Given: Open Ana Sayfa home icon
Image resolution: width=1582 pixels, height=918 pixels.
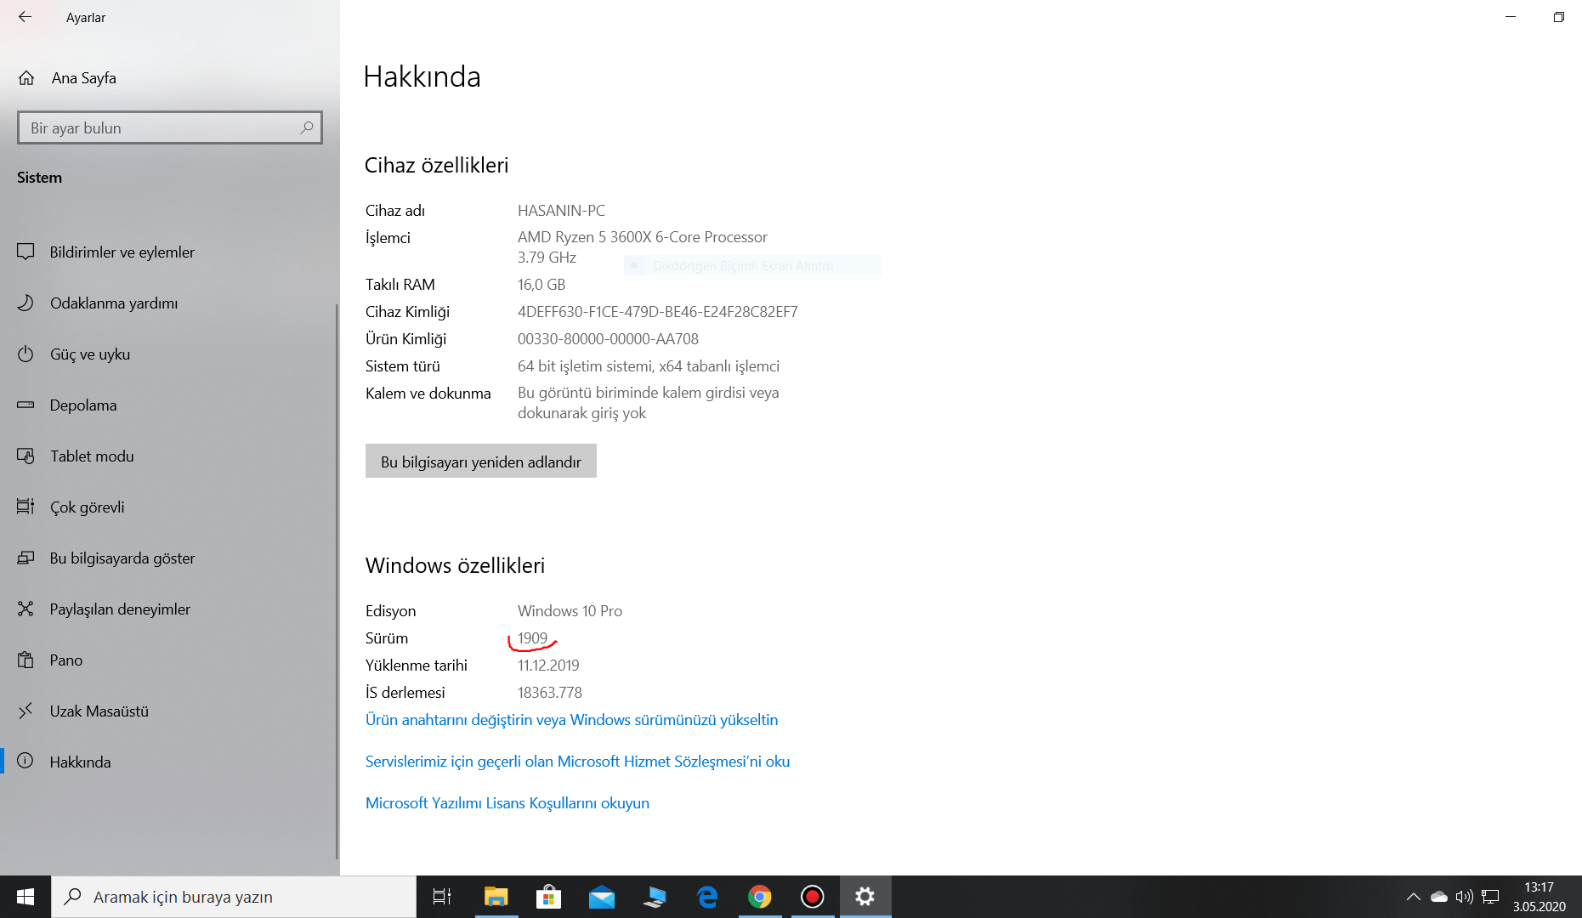Looking at the screenshot, I should coord(26,78).
